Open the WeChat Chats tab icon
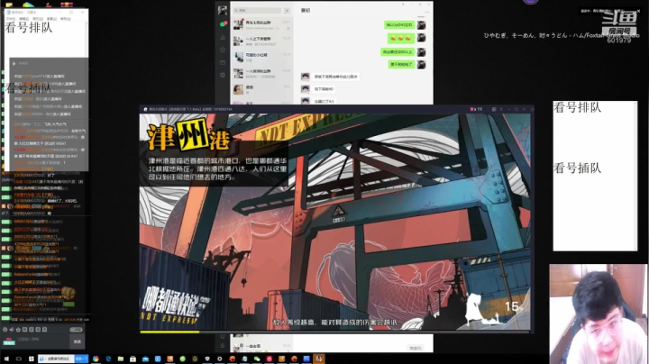 223,24
